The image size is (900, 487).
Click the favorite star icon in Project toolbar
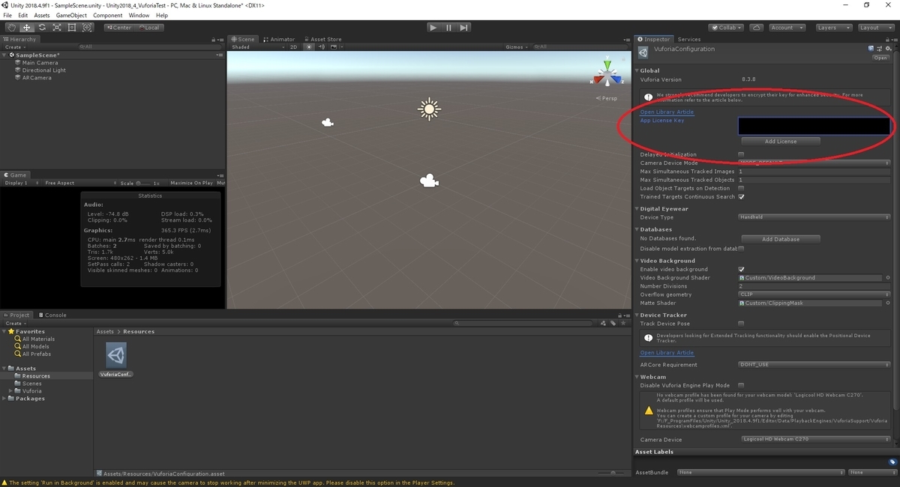pyautogui.click(x=623, y=324)
